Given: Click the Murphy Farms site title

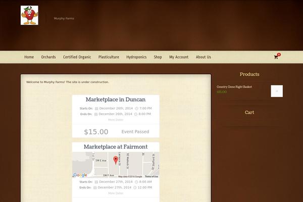Looking at the screenshot, I should [x=64, y=18].
